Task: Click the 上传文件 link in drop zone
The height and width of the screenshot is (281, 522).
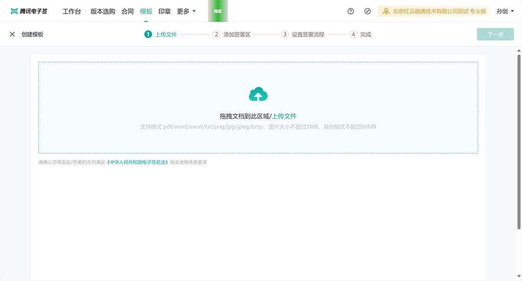Action: coord(284,116)
